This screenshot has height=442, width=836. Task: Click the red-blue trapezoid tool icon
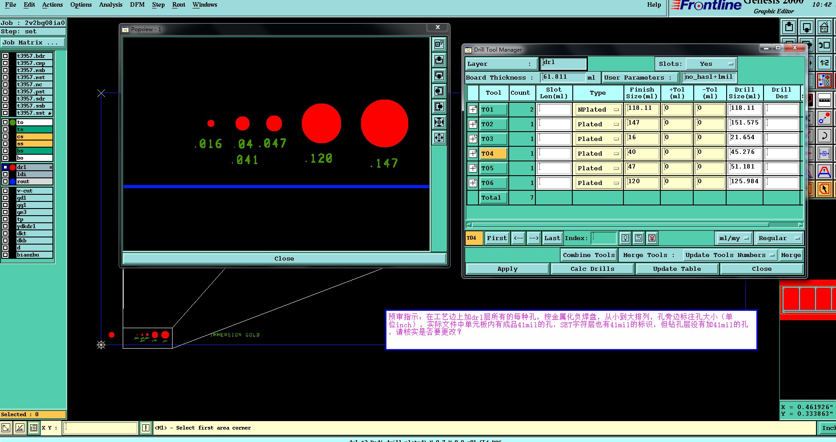824,171
